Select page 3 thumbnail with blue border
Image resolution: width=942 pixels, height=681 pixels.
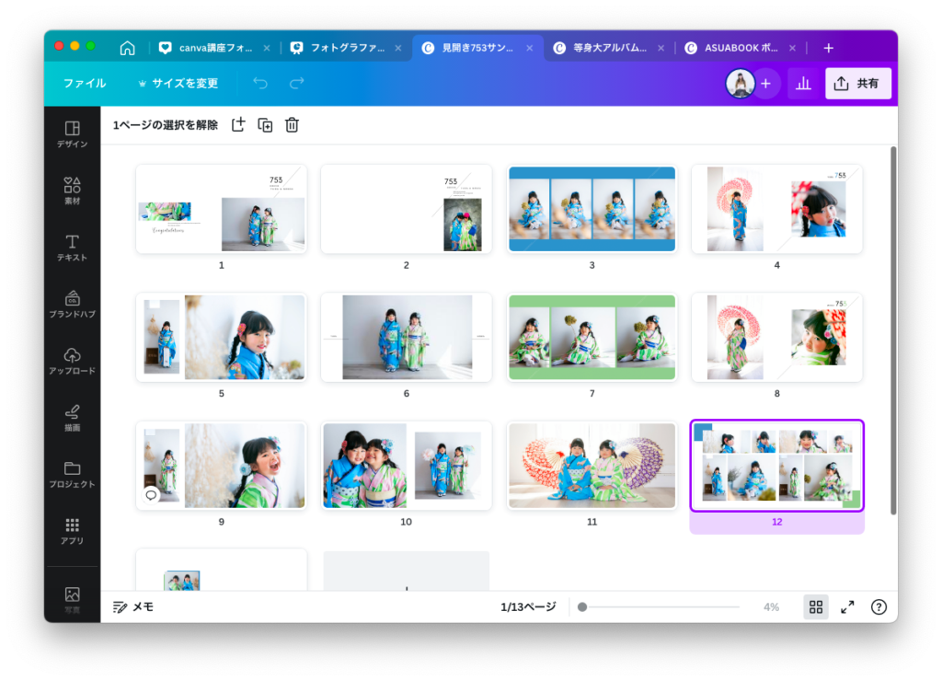[x=592, y=209]
